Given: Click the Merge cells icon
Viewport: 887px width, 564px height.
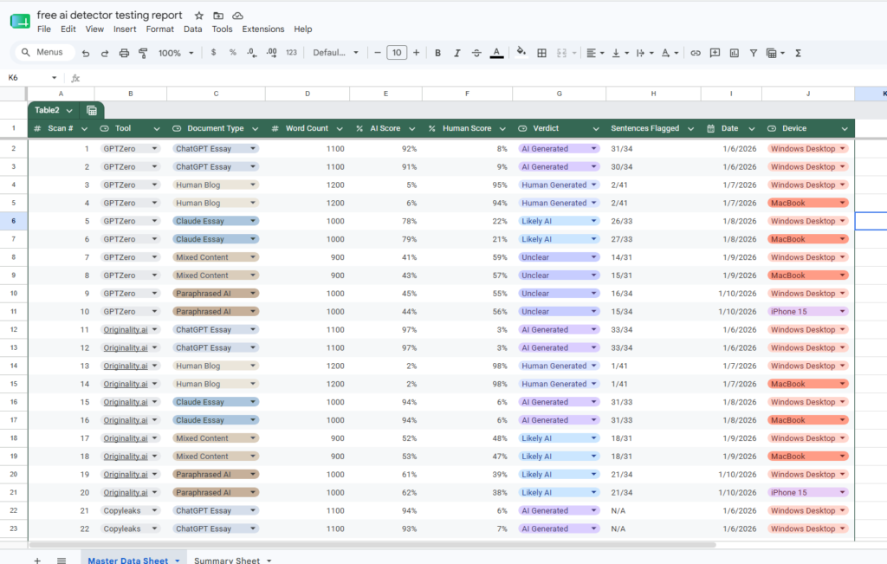Looking at the screenshot, I should click(561, 53).
